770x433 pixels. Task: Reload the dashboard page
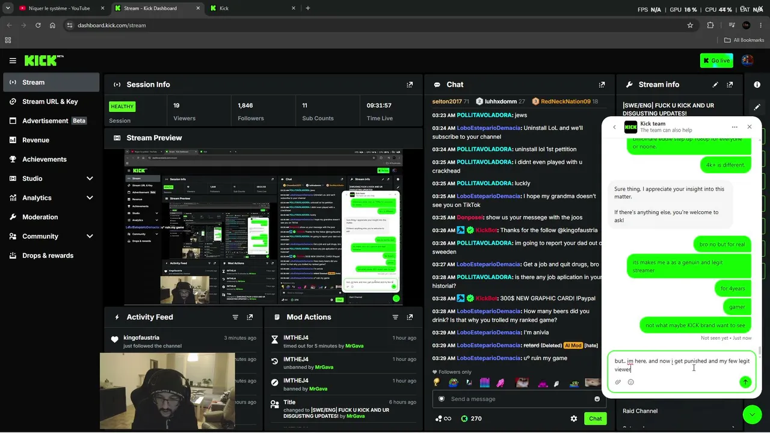click(x=38, y=25)
